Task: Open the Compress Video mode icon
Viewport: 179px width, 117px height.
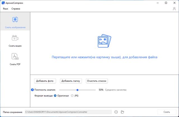Action: [15, 38]
